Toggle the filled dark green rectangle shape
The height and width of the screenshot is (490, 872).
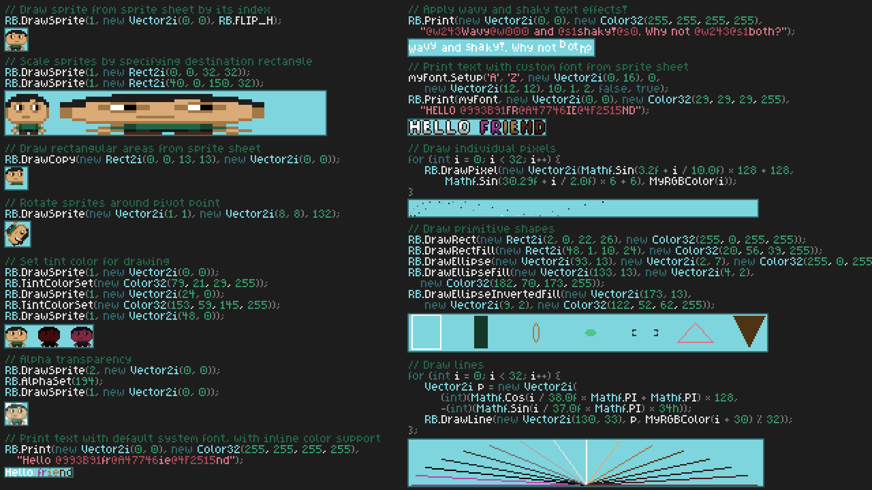pos(481,333)
